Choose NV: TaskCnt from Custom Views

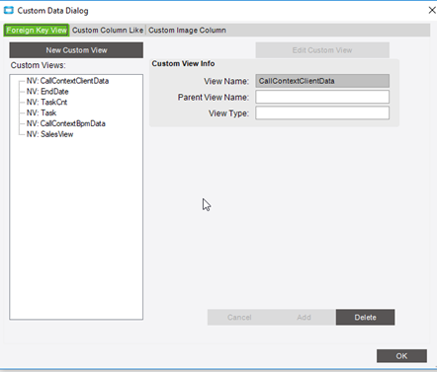[46, 103]
